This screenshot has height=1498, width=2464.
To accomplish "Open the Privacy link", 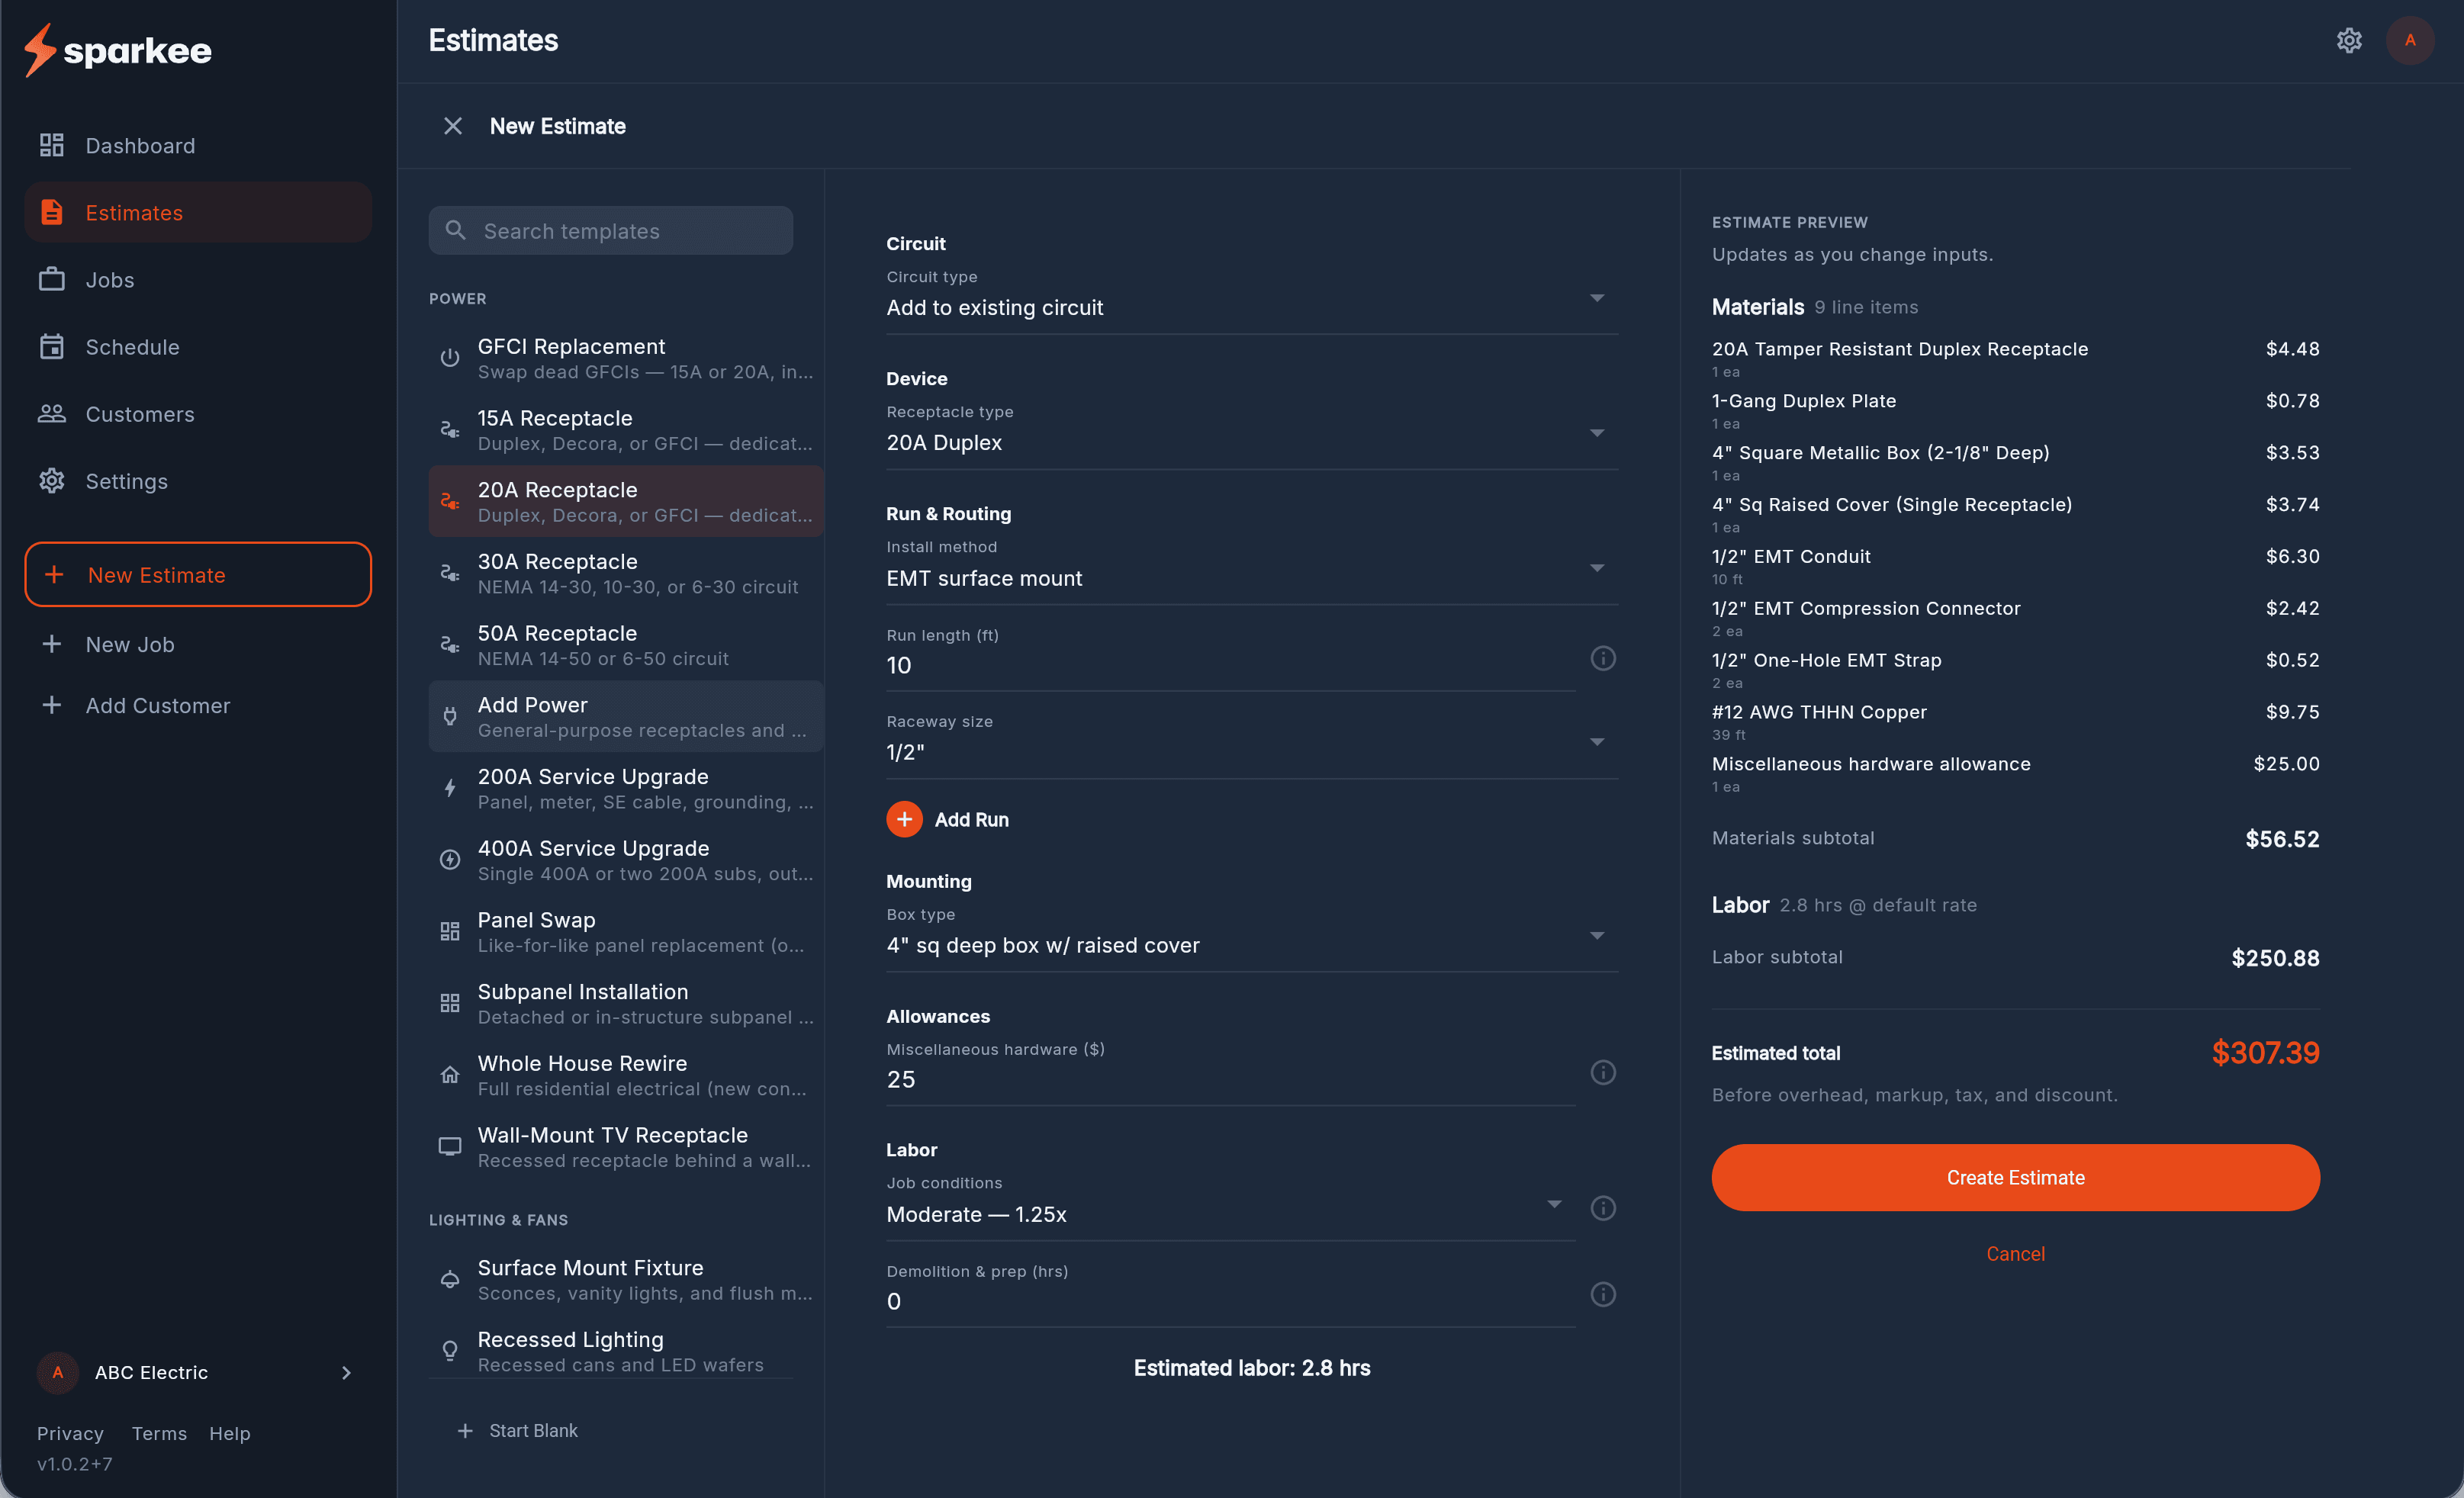I will click(70, 1434).
